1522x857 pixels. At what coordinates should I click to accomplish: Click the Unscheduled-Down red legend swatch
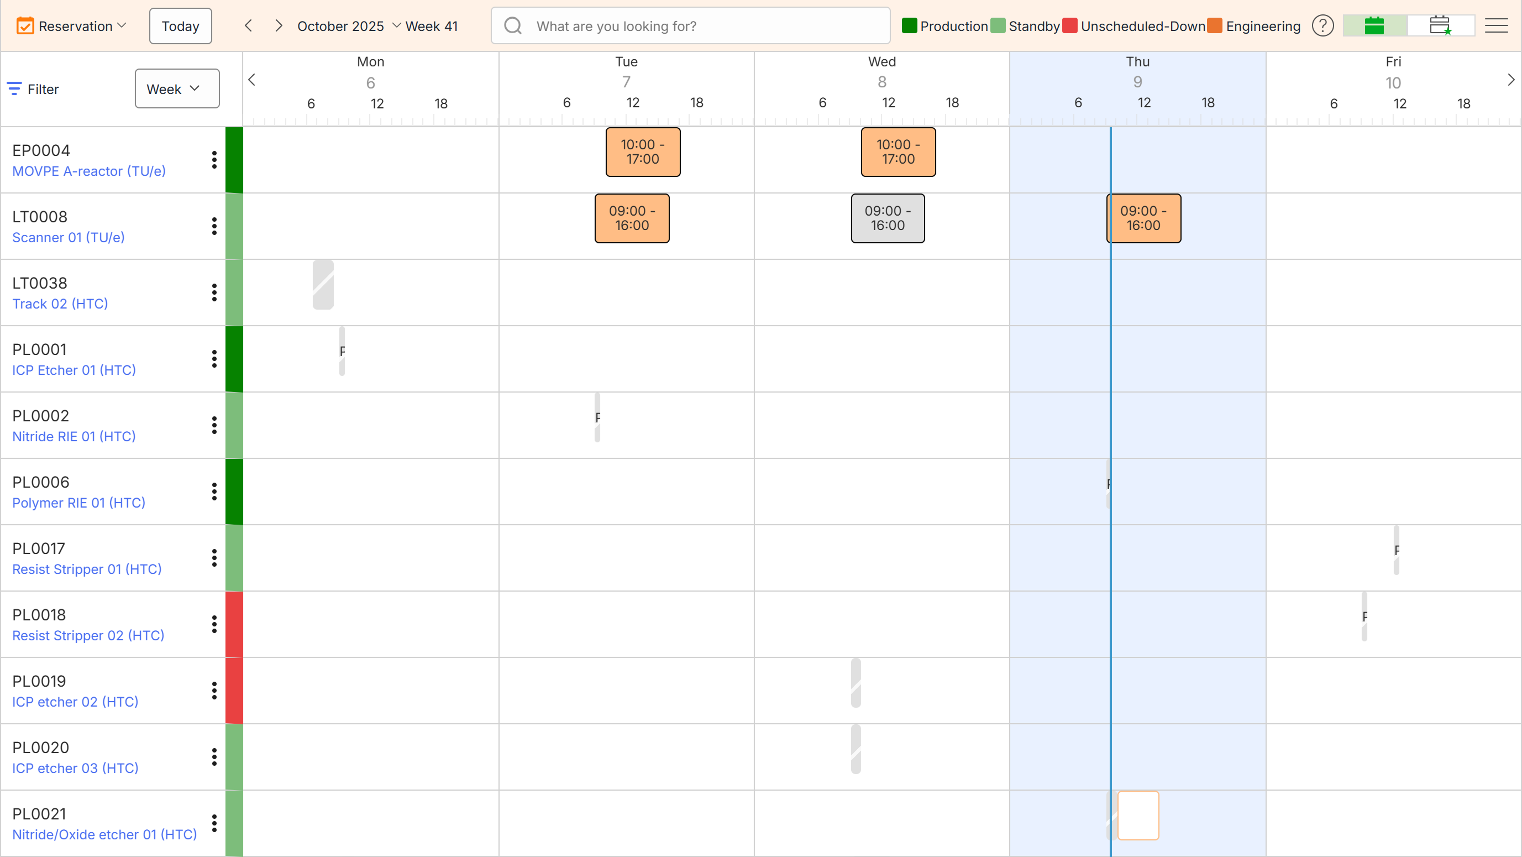pos(1069,26)
